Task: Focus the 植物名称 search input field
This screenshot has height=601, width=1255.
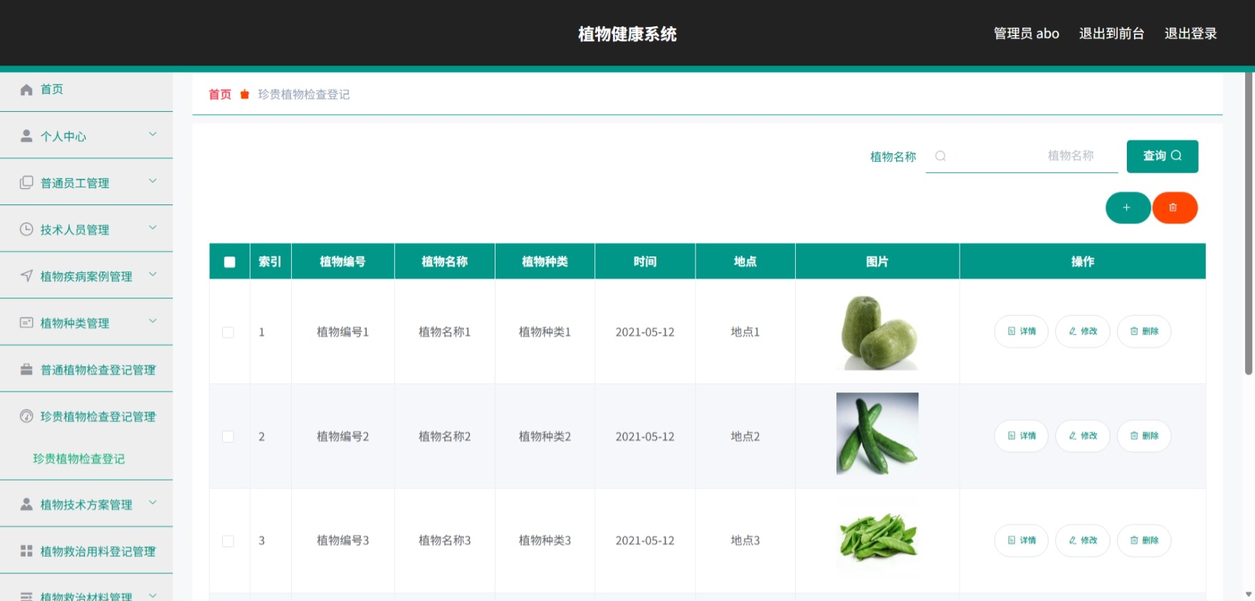Action: click(1022, 156)
